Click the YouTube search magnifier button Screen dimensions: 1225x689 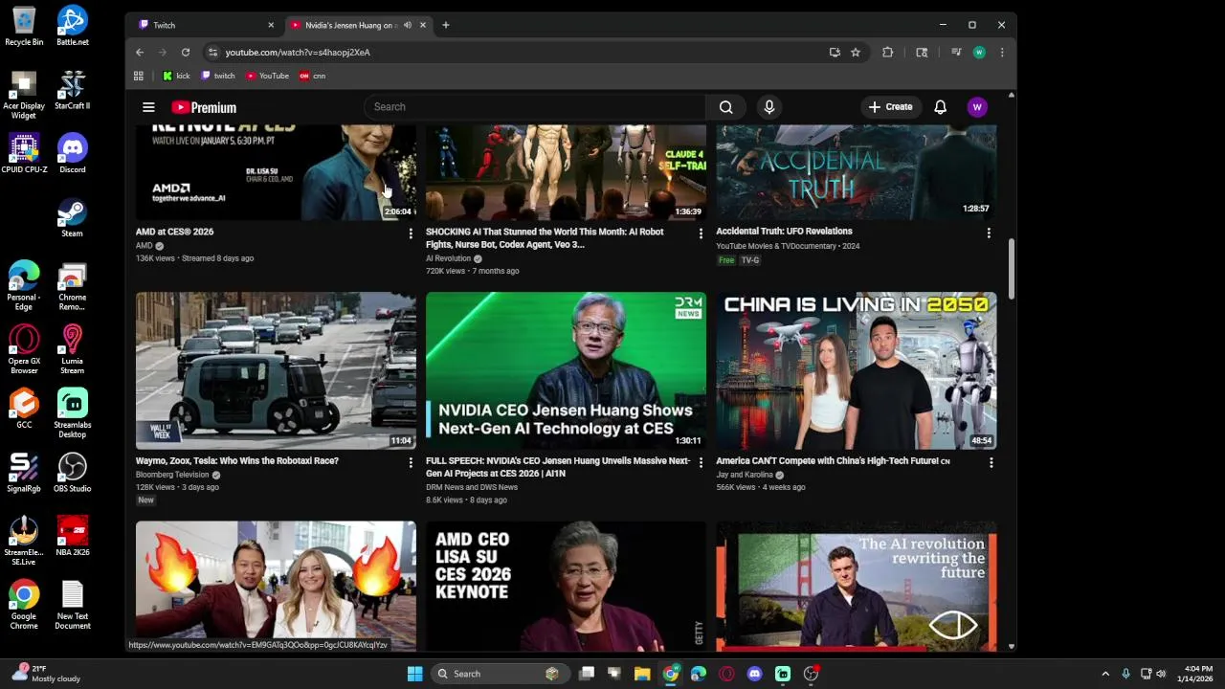[x=725, y=107]
